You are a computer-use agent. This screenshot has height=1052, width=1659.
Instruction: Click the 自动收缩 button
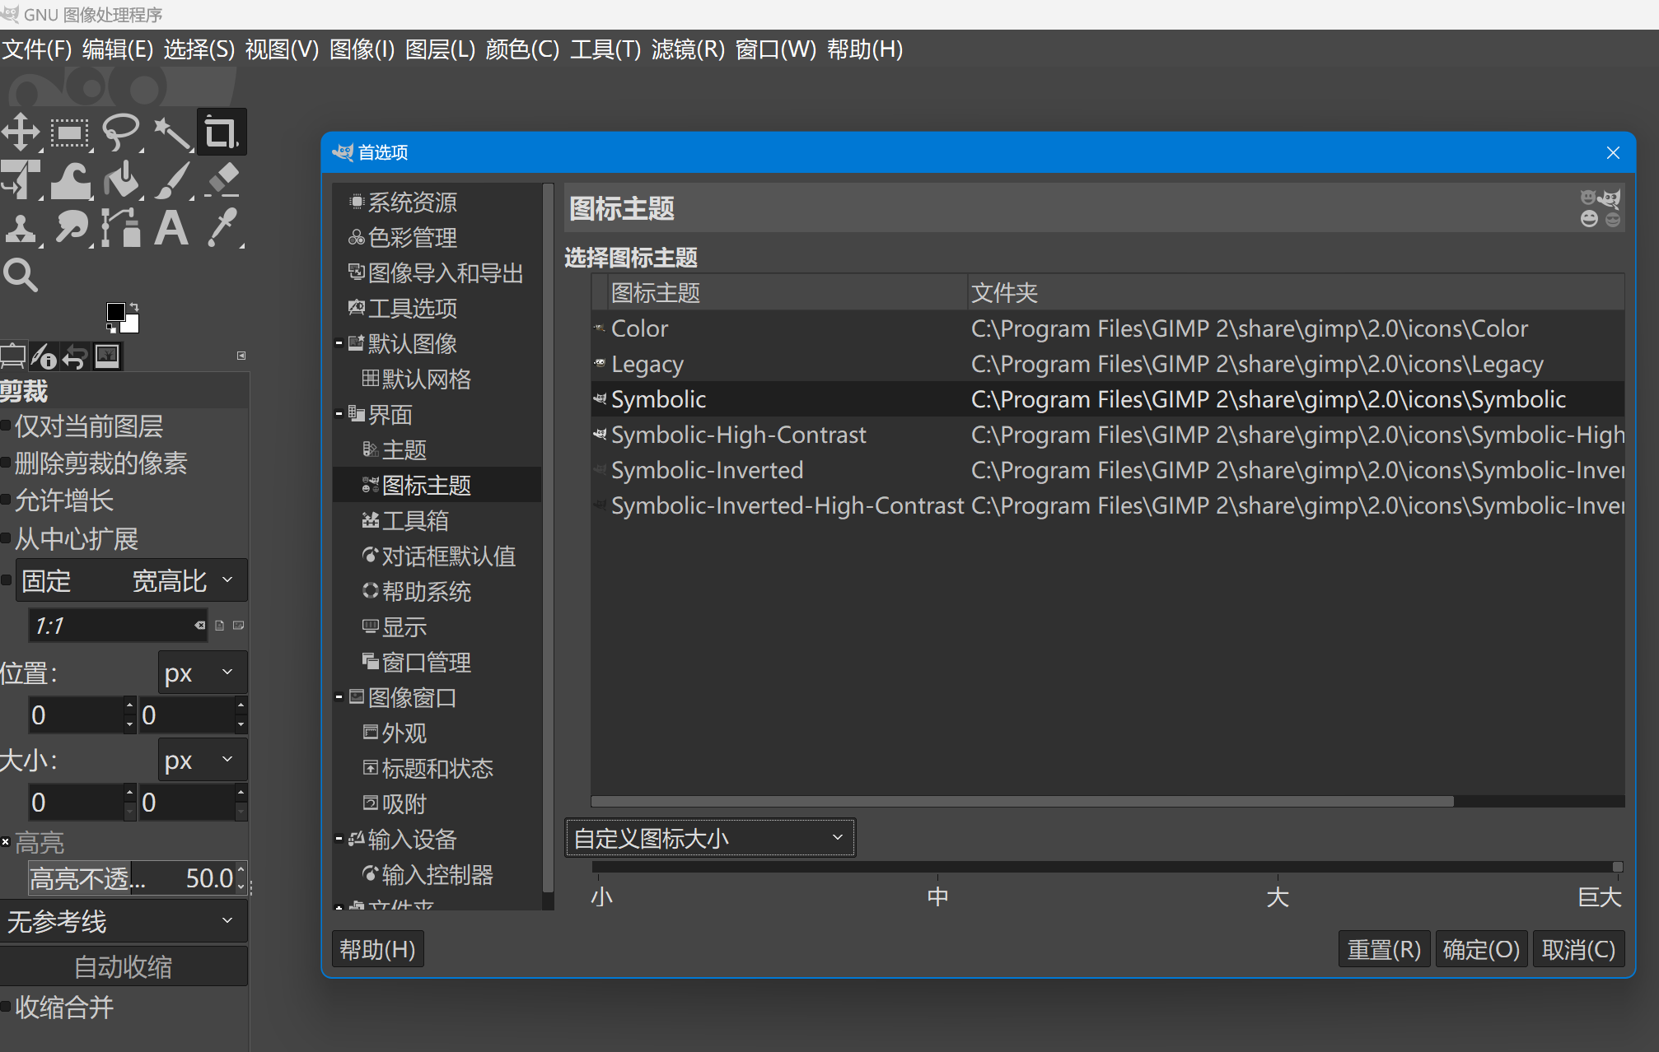coord(124,966)
